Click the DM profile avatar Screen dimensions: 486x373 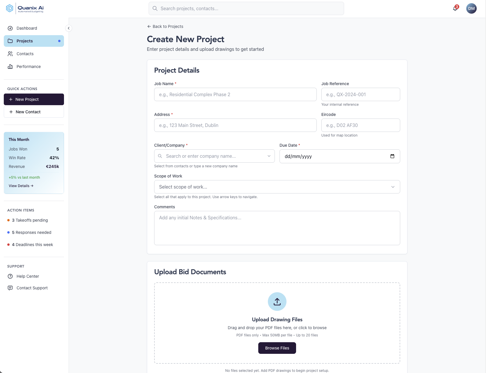click(471, 8)
